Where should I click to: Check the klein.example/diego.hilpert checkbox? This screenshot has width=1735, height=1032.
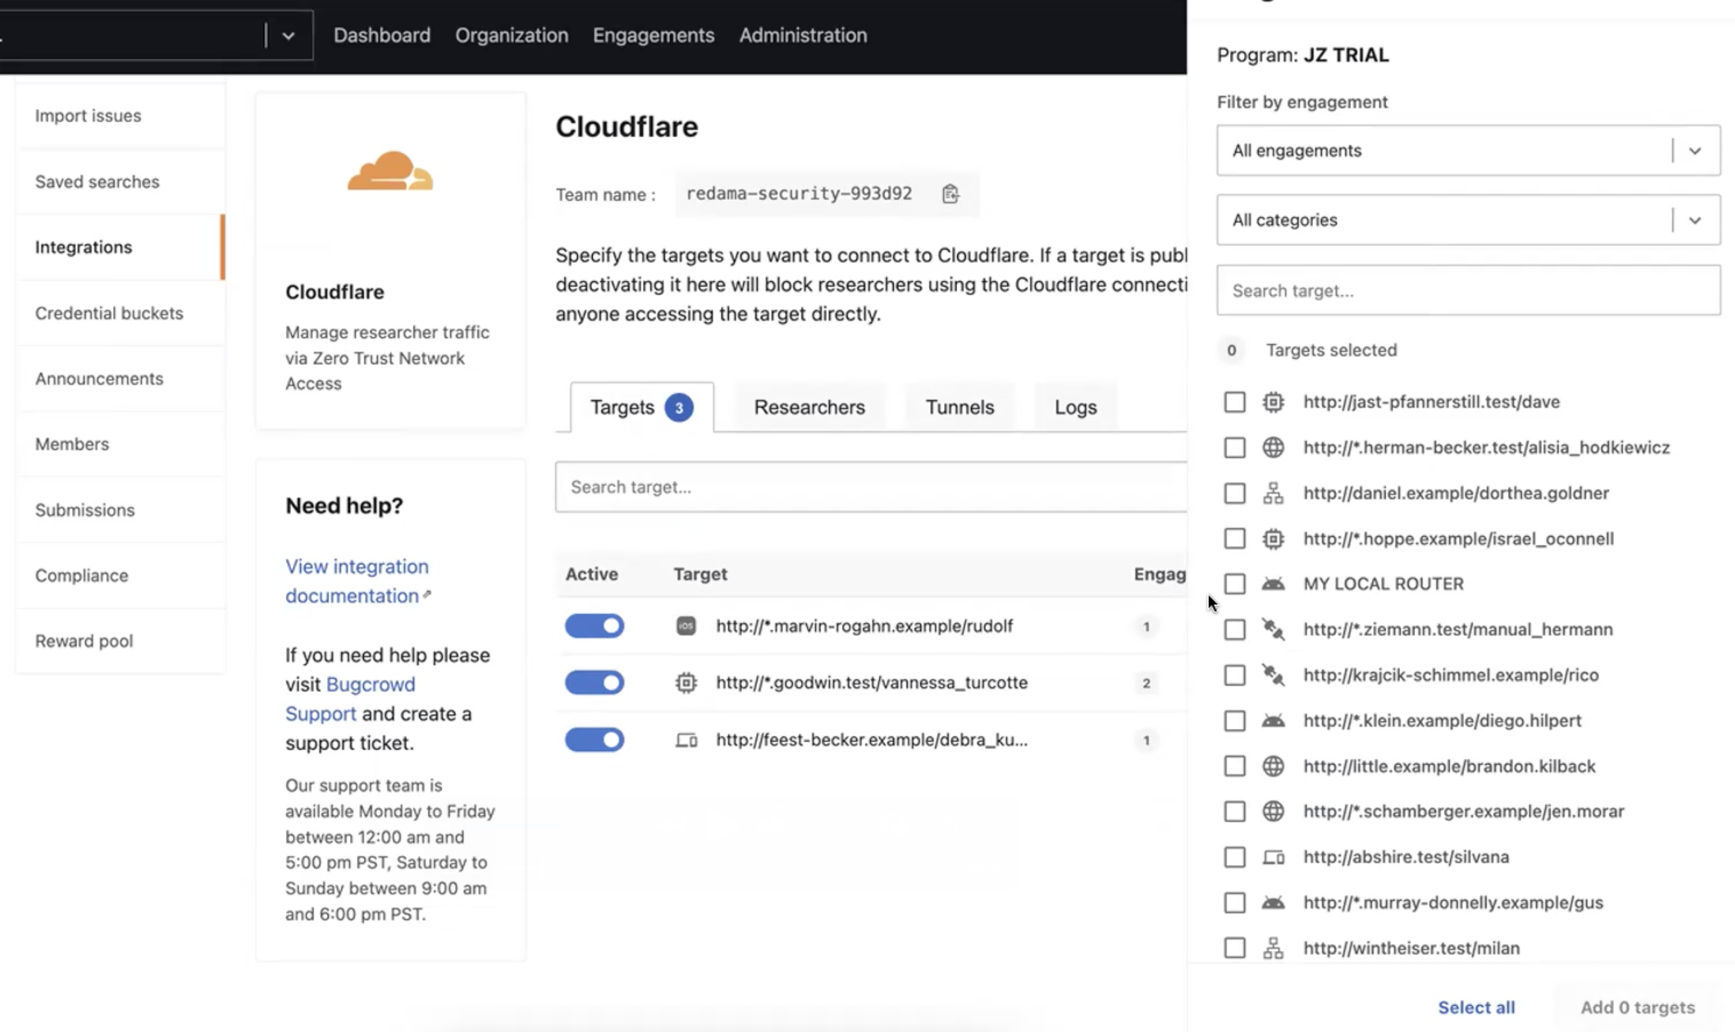coord(1234,721)
